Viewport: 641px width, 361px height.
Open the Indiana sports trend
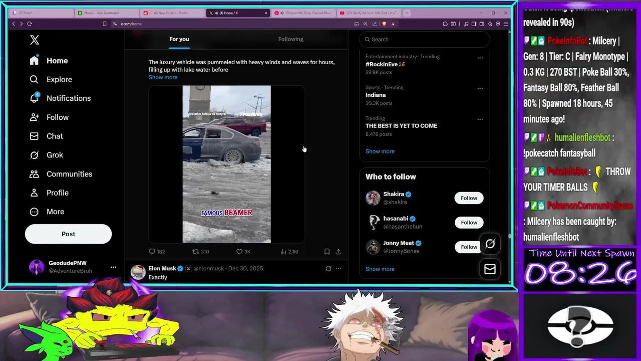point(376,95)
